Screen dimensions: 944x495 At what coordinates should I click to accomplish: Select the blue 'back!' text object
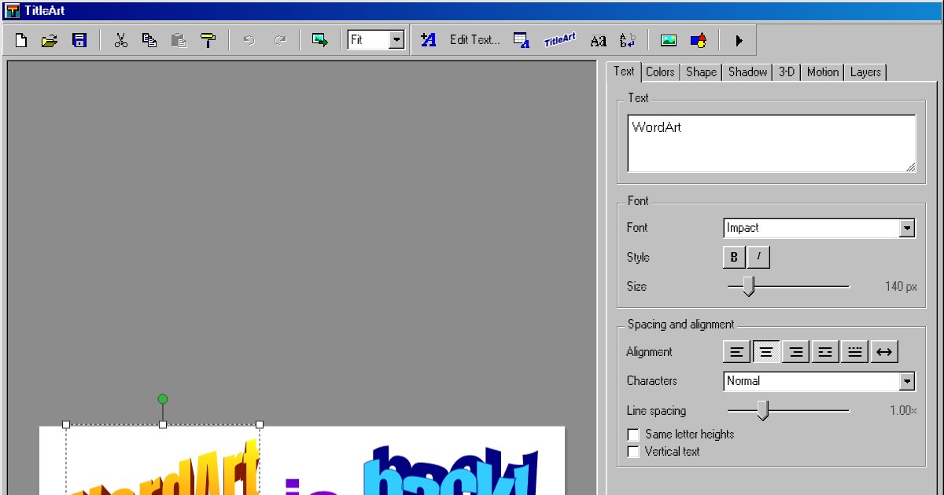(x=452, y=471)
